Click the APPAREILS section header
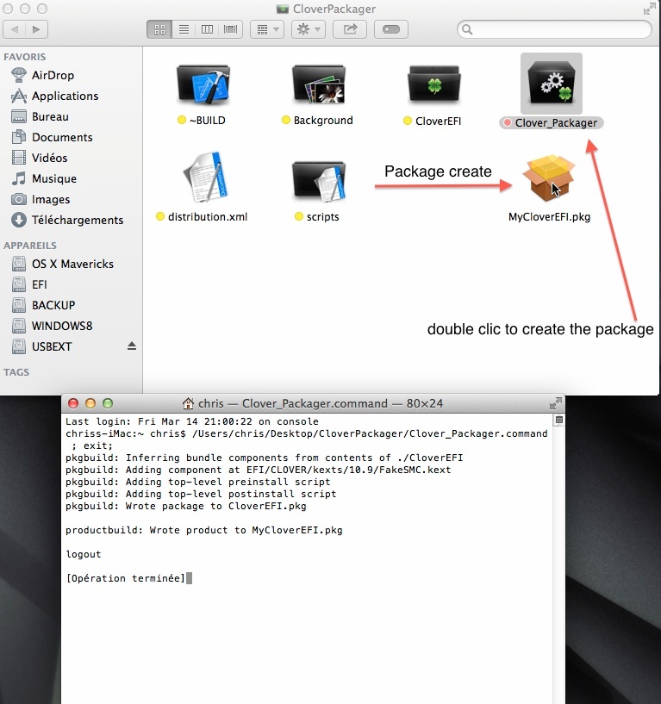 30,245
